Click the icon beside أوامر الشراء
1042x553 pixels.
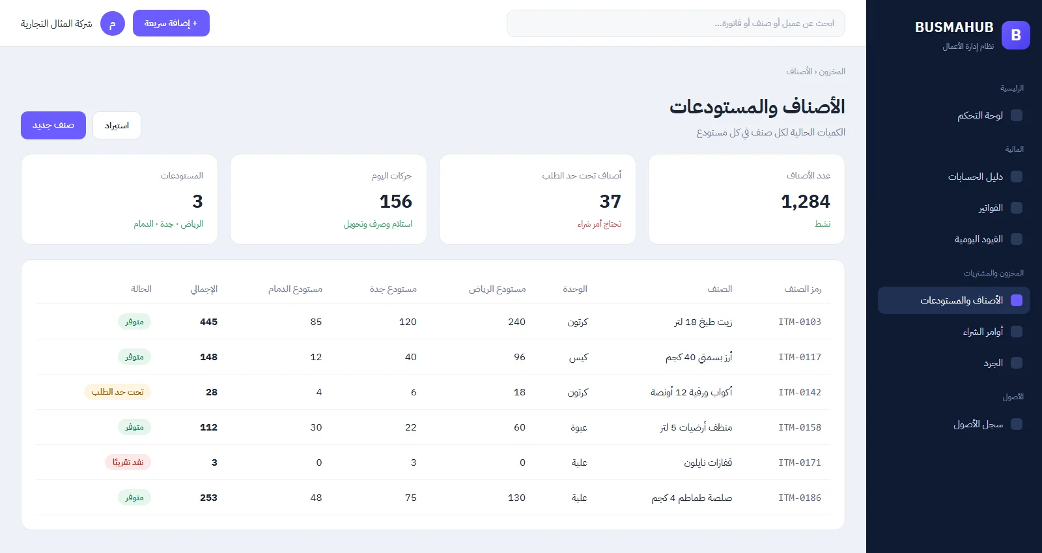pos(1017,332)
